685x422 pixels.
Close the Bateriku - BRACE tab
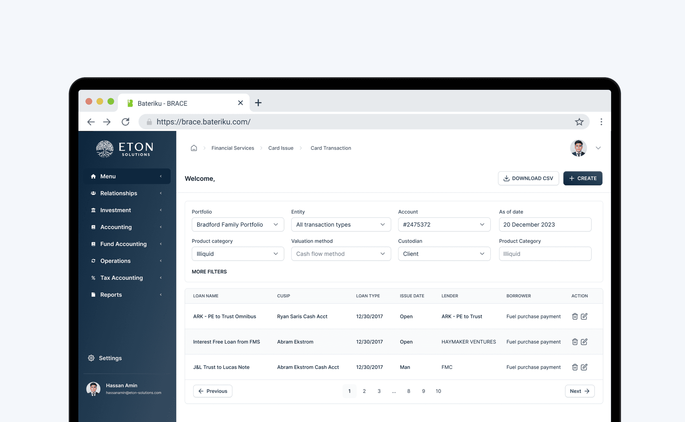[240, 103]
